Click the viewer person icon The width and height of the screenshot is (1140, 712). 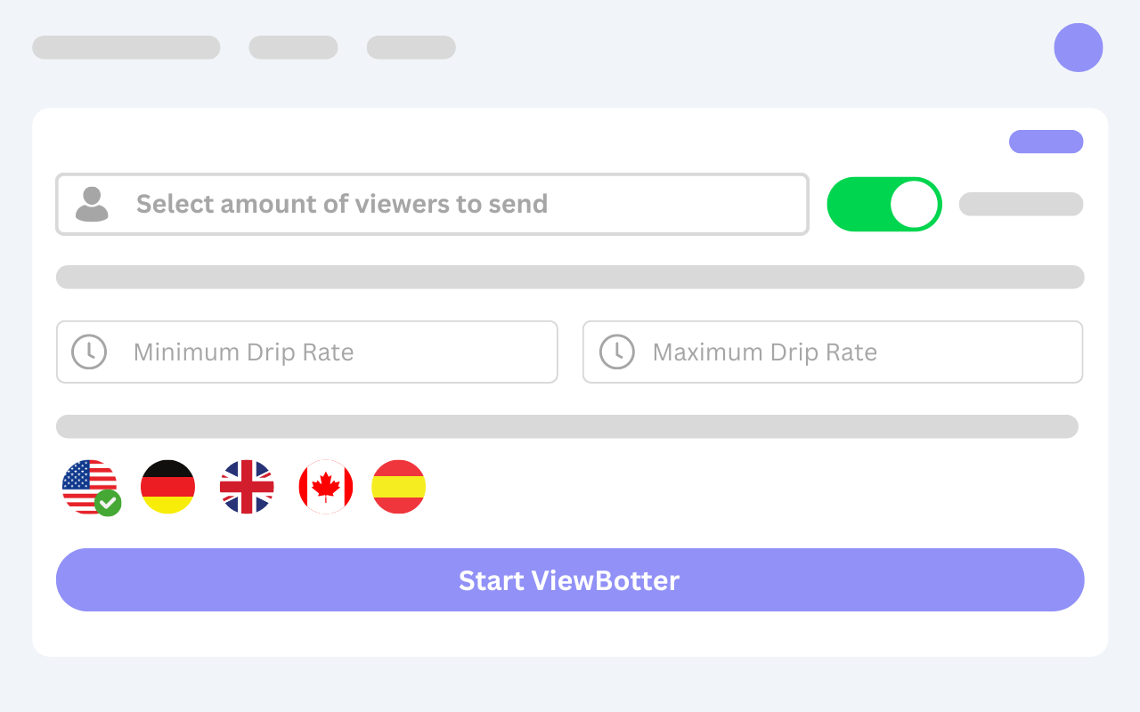(92, 204)
